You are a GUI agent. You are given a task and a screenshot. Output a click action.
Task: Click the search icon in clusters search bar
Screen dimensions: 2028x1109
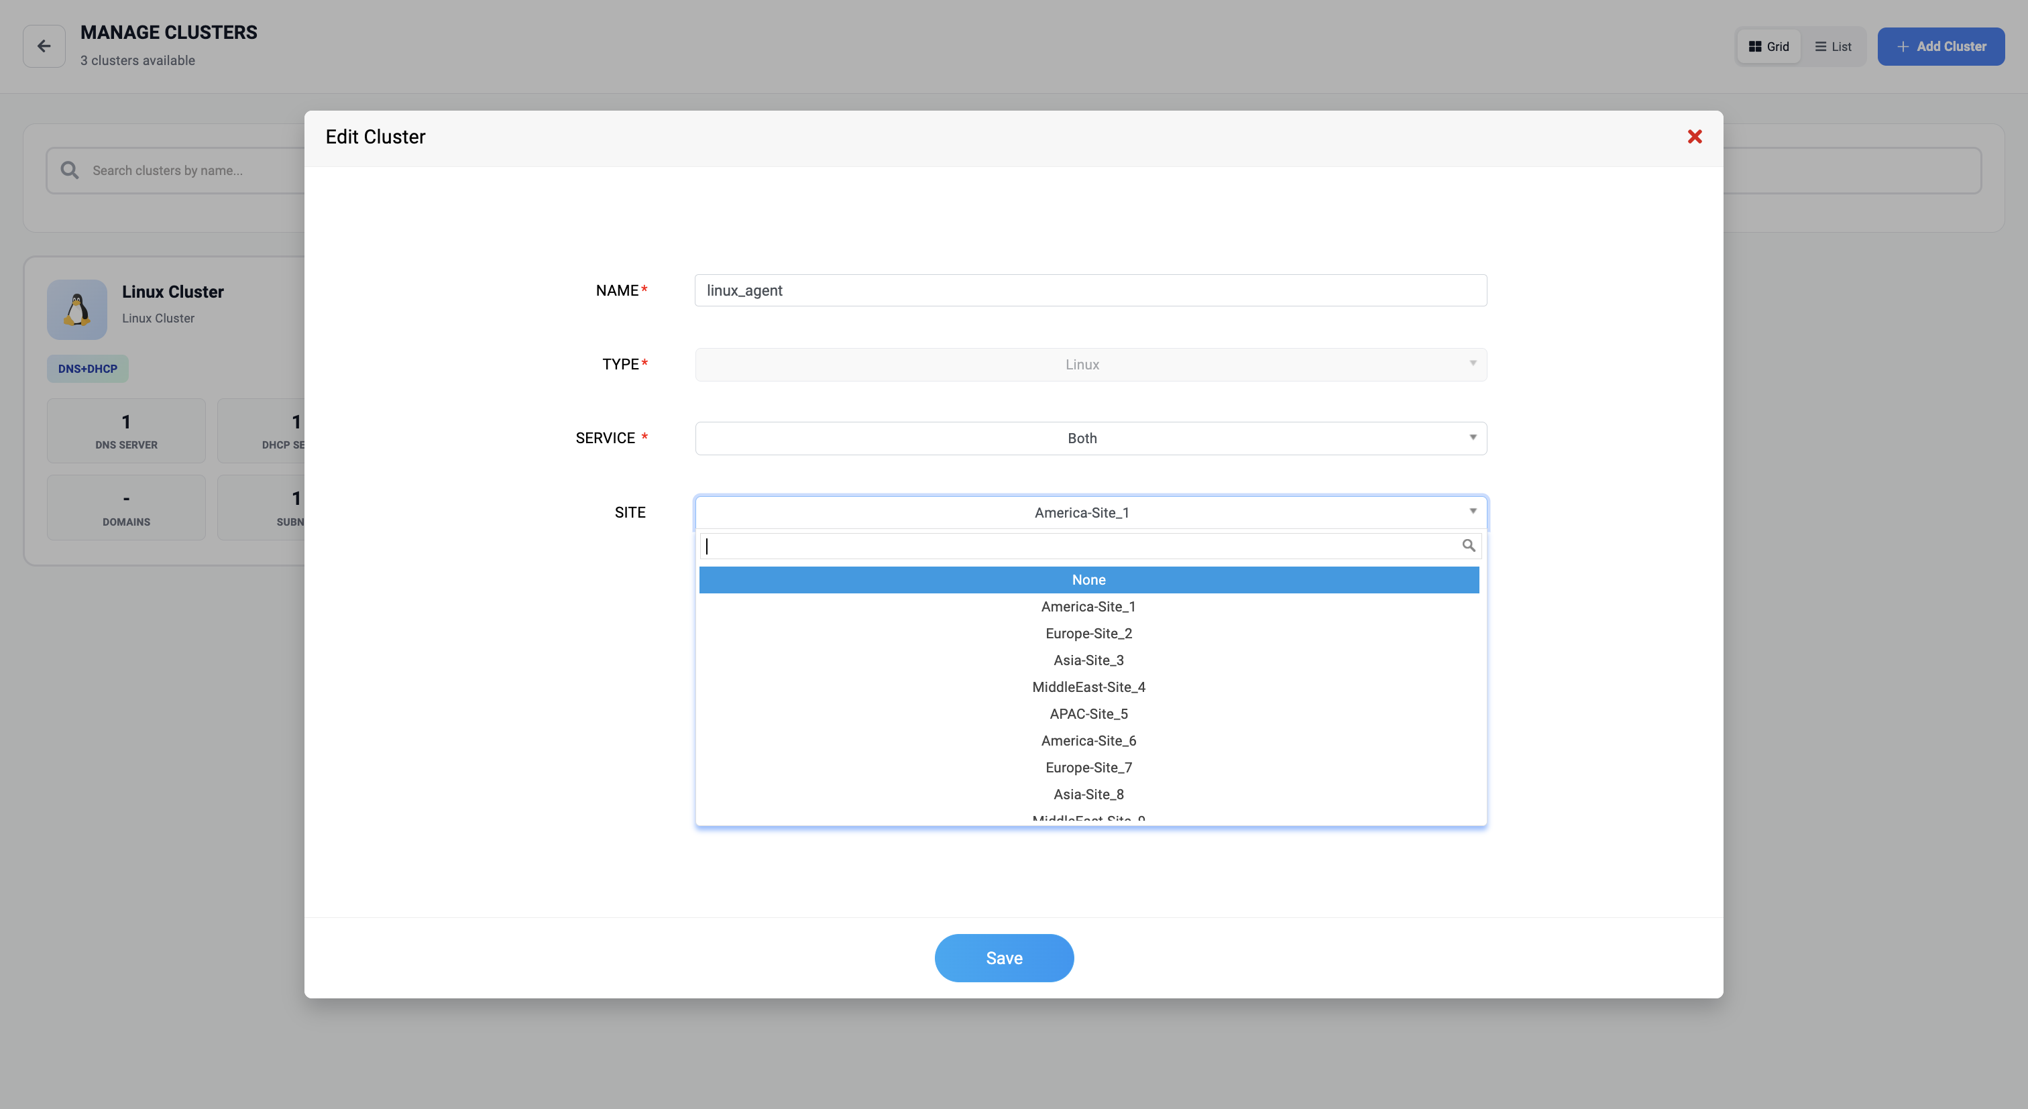tap(69, 170)
